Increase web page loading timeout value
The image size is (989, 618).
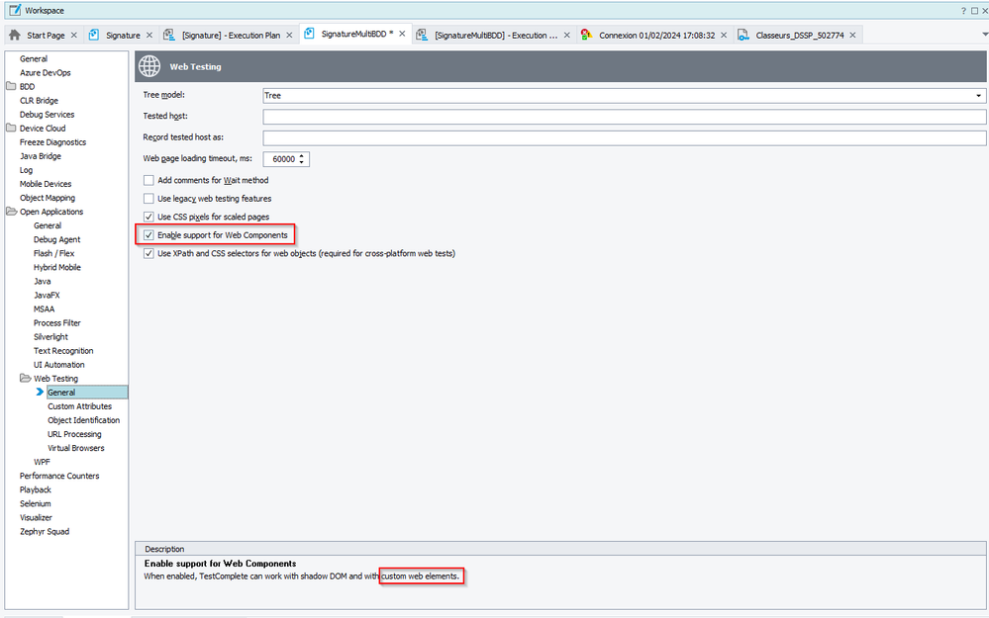point(303,155)
